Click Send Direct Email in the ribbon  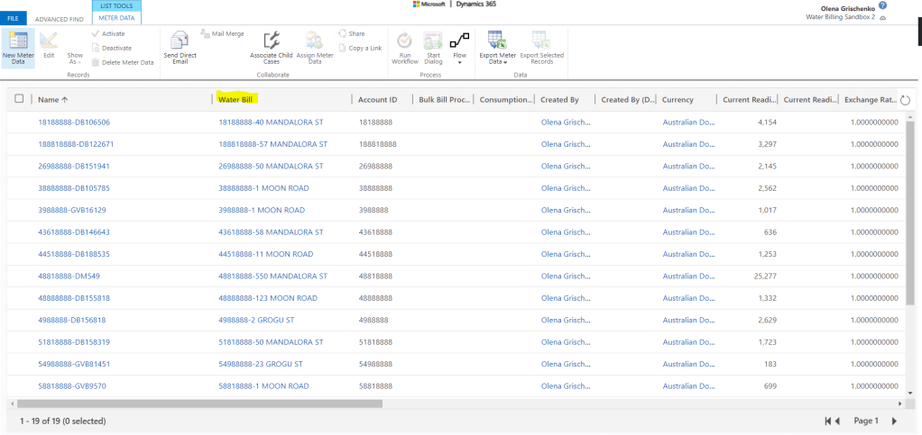click(180, 41)
